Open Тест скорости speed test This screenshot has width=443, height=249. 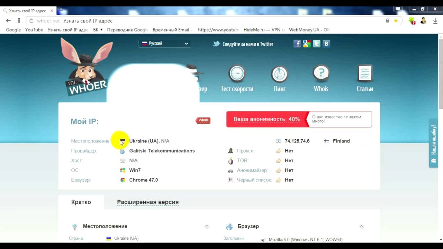237,79
